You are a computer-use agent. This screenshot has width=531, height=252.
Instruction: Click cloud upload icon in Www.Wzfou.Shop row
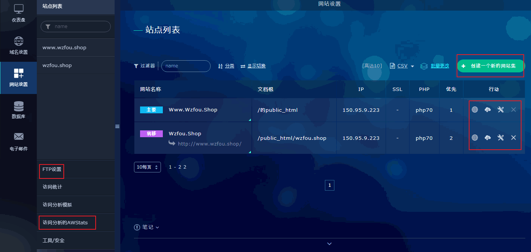[x=488, y=110]
